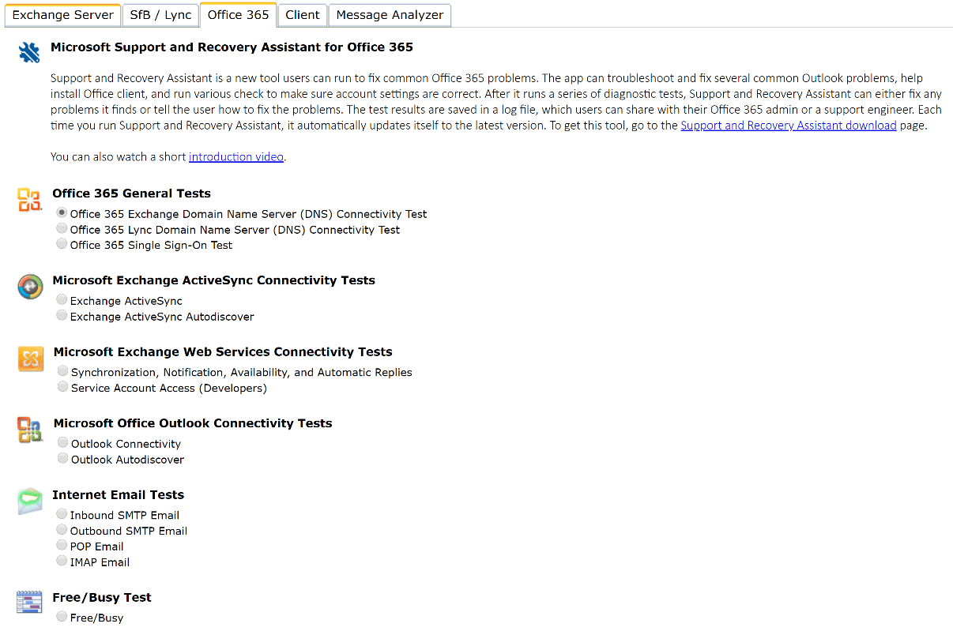Select the Outlook Autodiscover test
The height and width of the screenshot is (631, 953).
(62, 459)
